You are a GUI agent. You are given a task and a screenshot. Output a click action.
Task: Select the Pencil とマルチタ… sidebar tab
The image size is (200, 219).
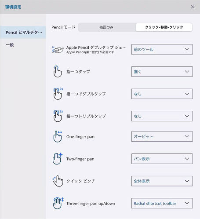[x=23, y=32]
